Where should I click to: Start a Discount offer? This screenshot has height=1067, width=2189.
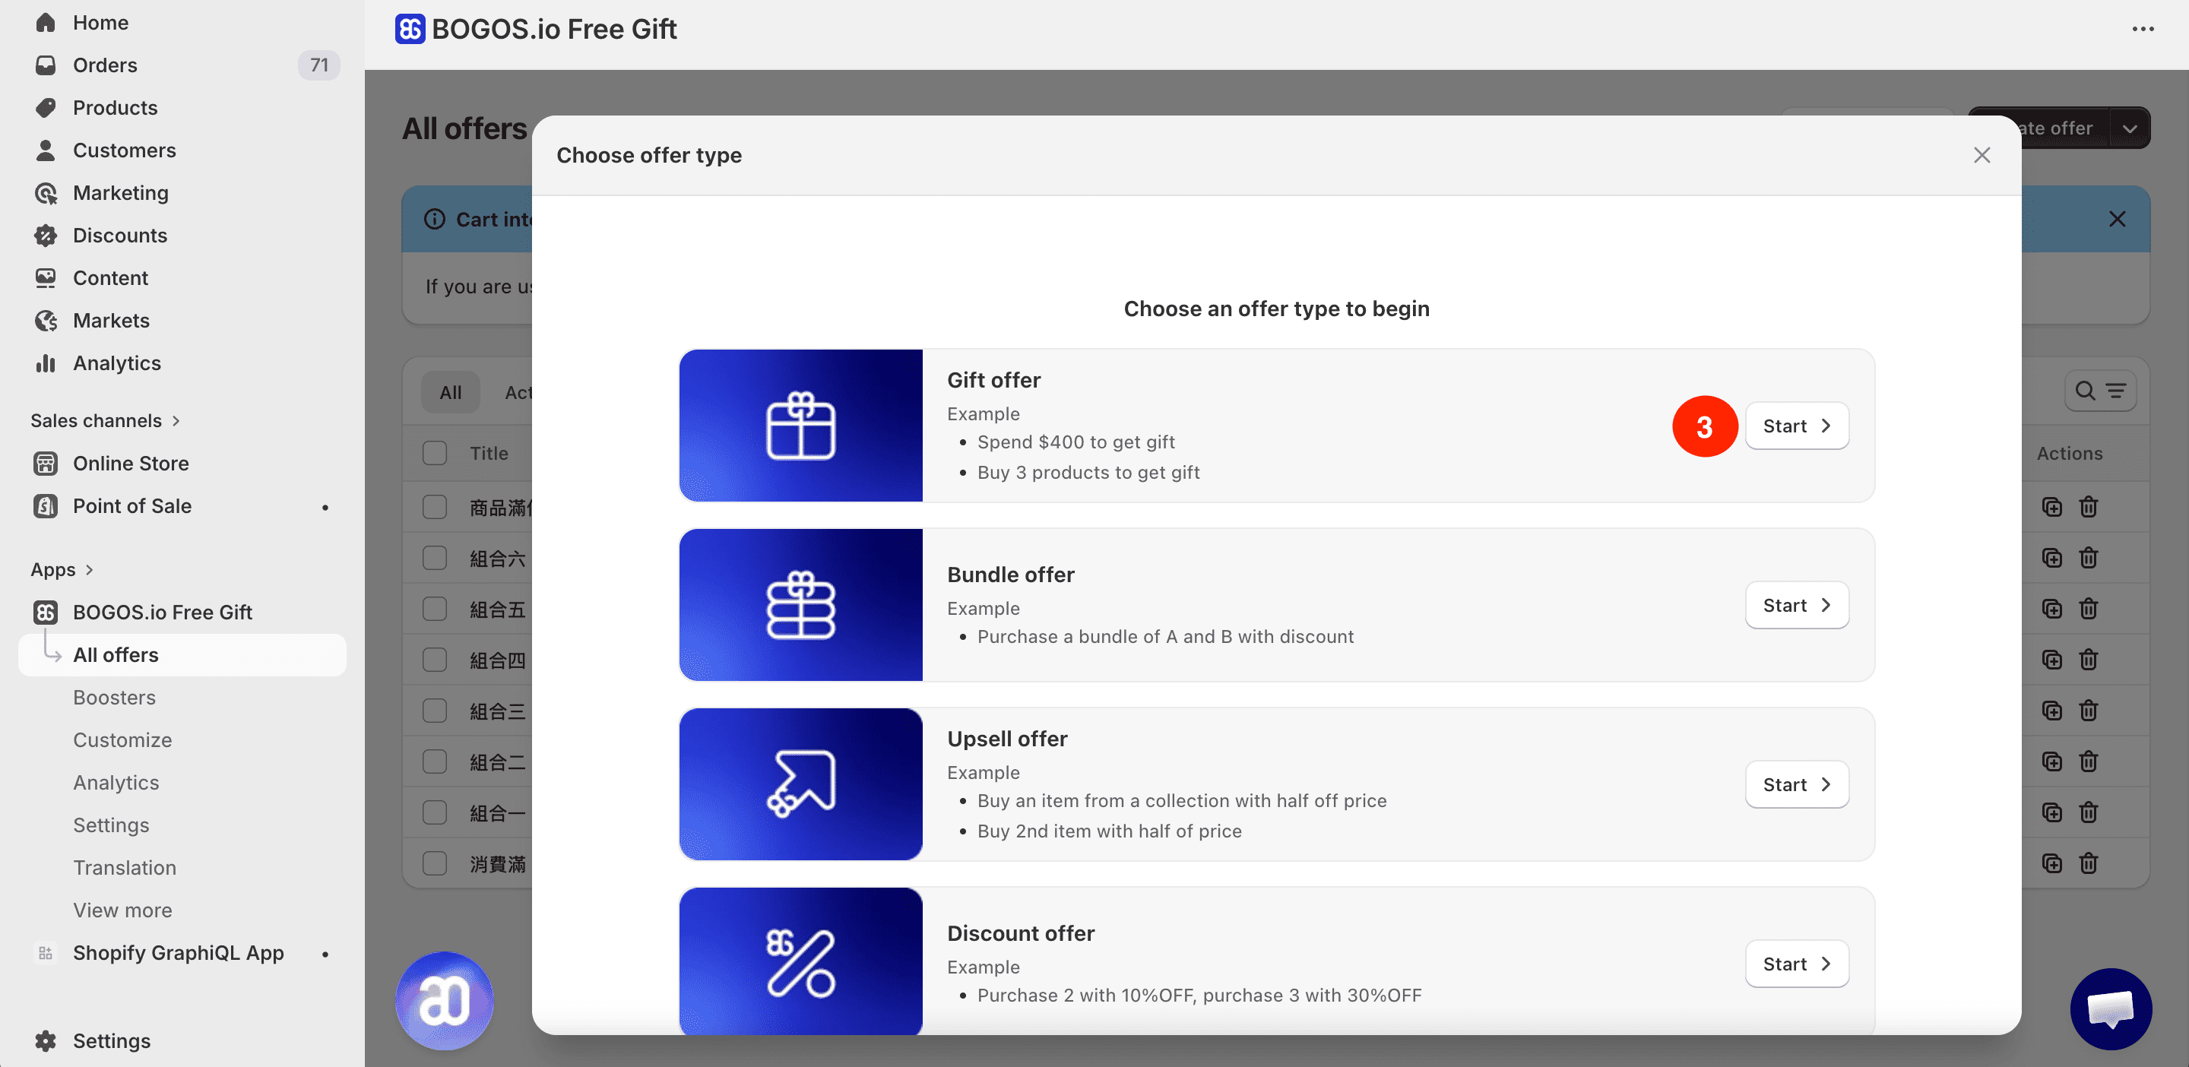(x=1796, y=964)
